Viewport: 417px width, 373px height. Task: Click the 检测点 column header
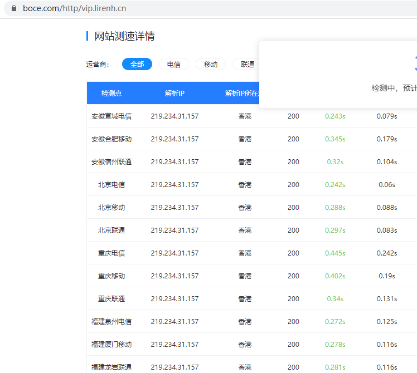point(111,93)
